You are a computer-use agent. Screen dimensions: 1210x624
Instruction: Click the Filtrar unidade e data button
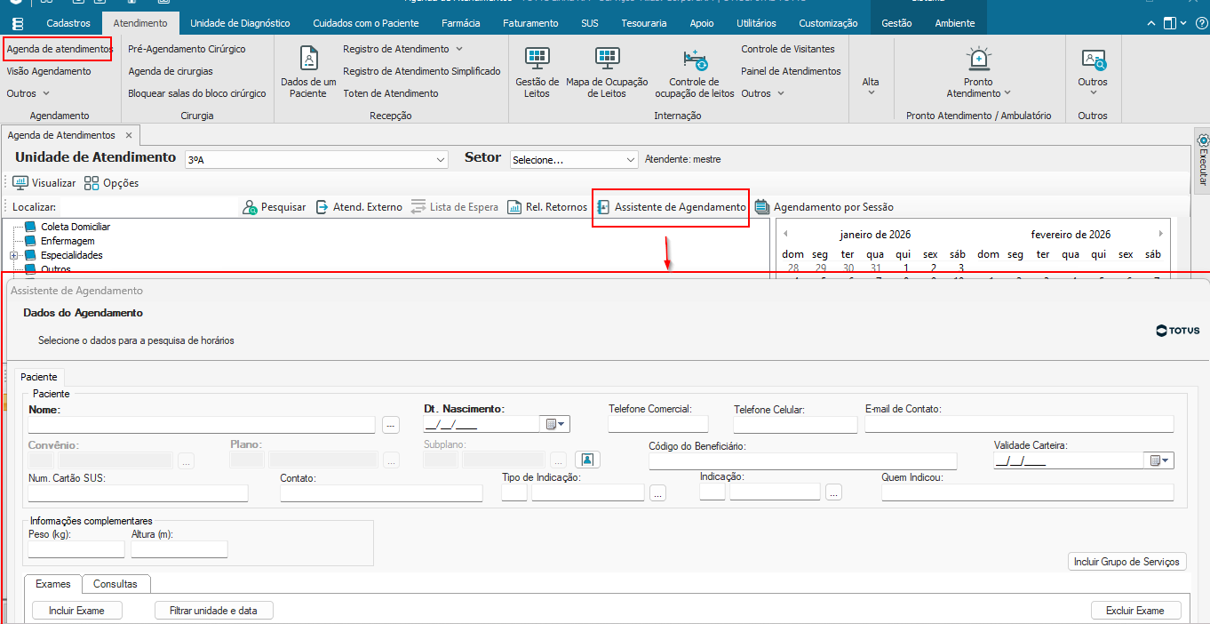(x=214, y=611)
